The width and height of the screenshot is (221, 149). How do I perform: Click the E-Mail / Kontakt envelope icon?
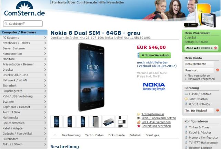[186, 94]
